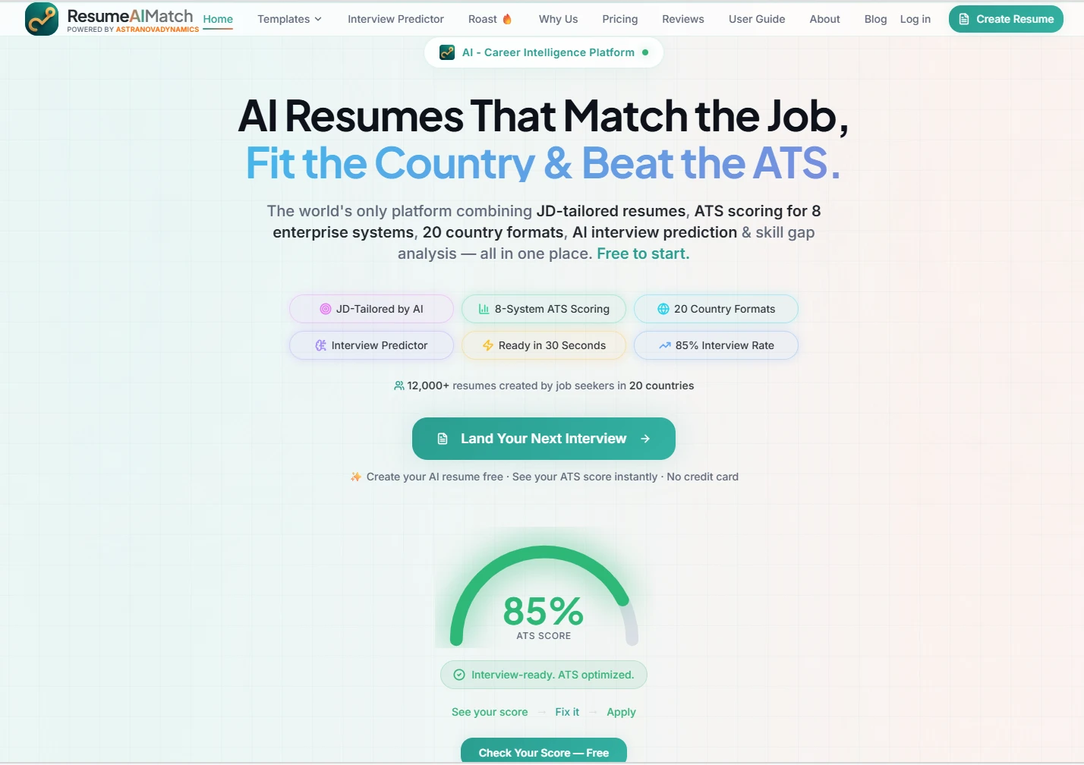Click the flame icon beside Roast
This screenshot has width=1084, height=765.
click(x=507, y=19)
